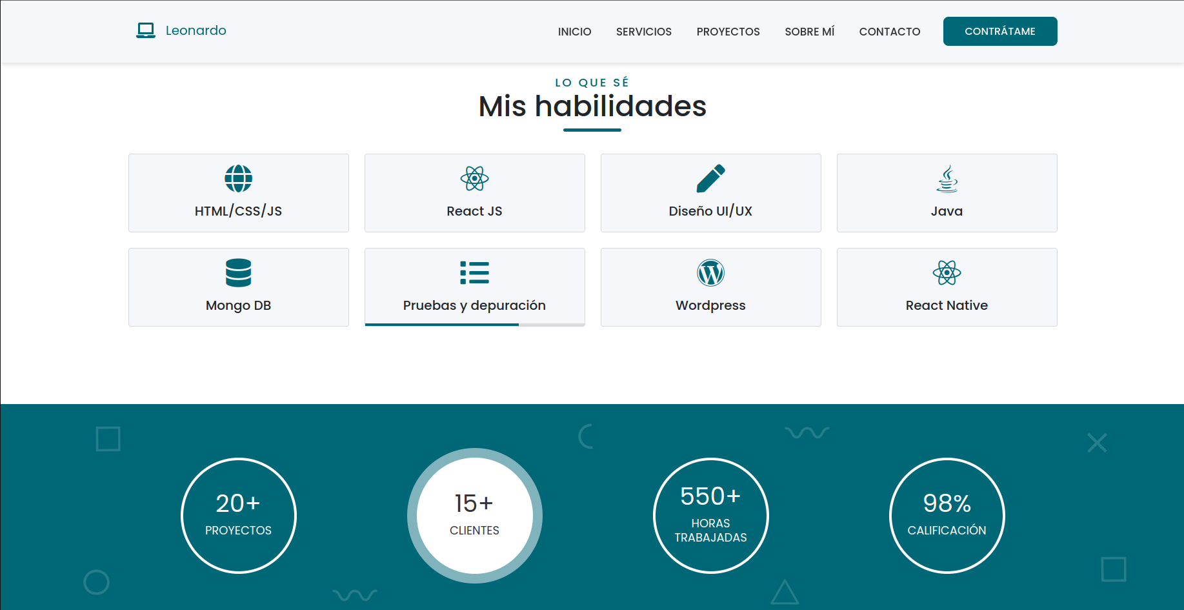The width and height of the screenshot is (1184, 610).
Task: Click the laptop logo icon beside Leonardo
Action: tap(146, 30)
